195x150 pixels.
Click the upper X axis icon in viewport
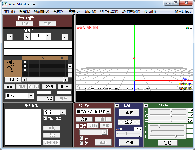point(181,84)
